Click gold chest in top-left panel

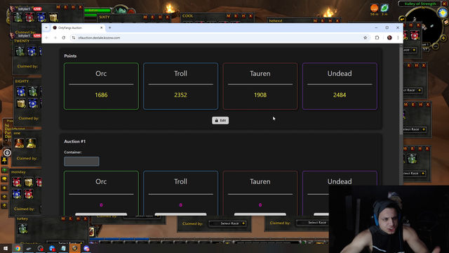(53, 18)
